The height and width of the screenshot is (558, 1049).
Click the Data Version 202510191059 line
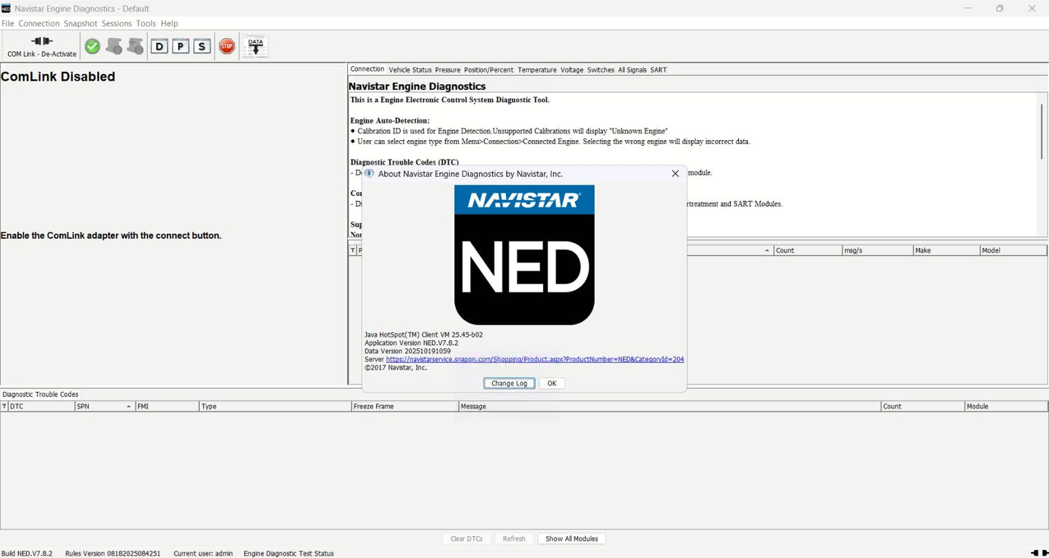(407, 351)
